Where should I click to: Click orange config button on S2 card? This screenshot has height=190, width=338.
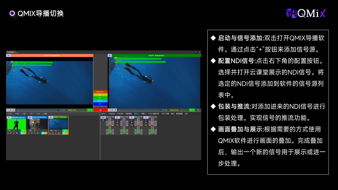pos(46,133)
